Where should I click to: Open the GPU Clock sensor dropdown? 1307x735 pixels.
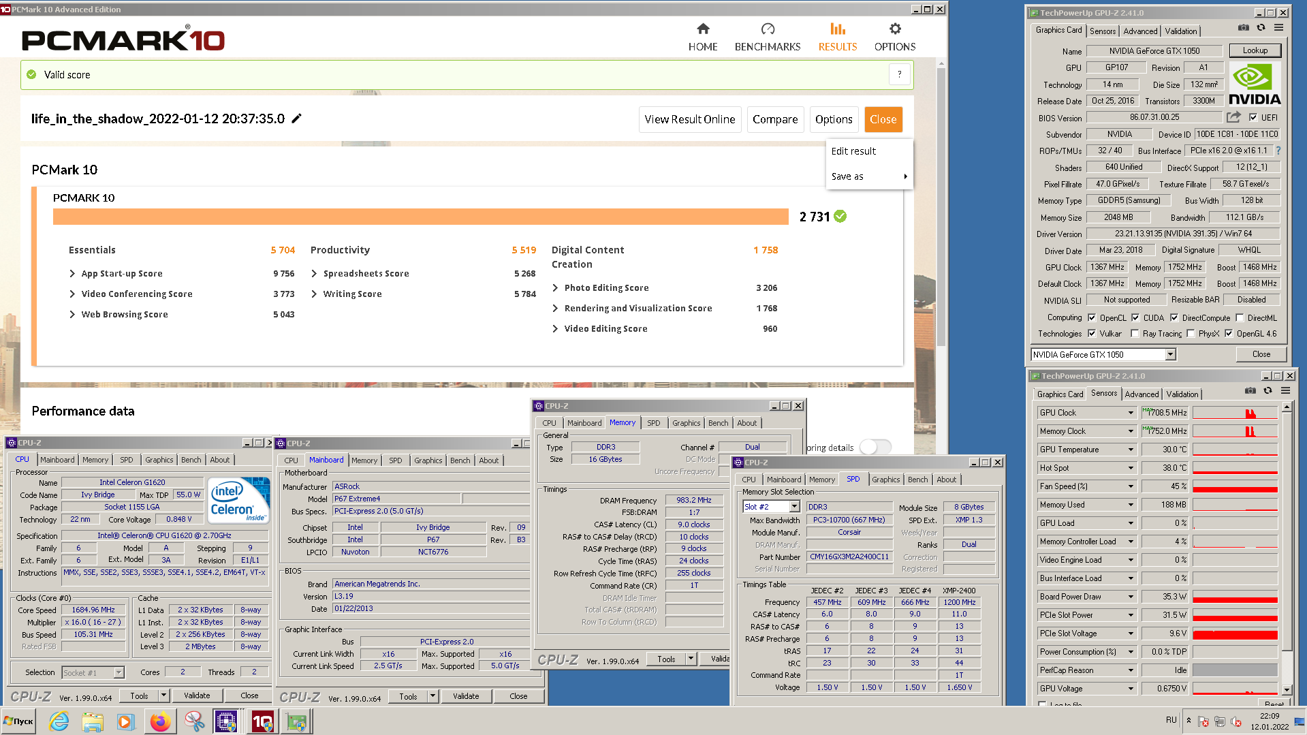[x=1131, y=413]
